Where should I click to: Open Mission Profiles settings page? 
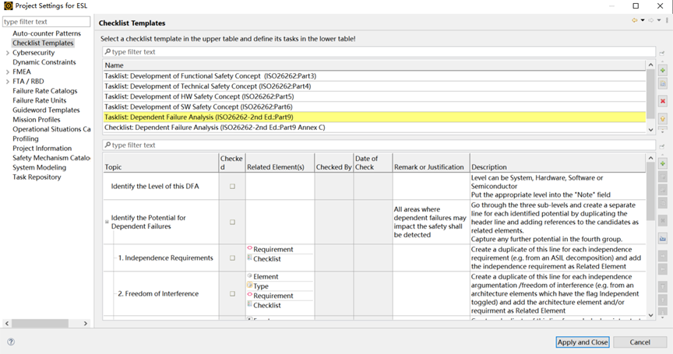tap(37, 120)
